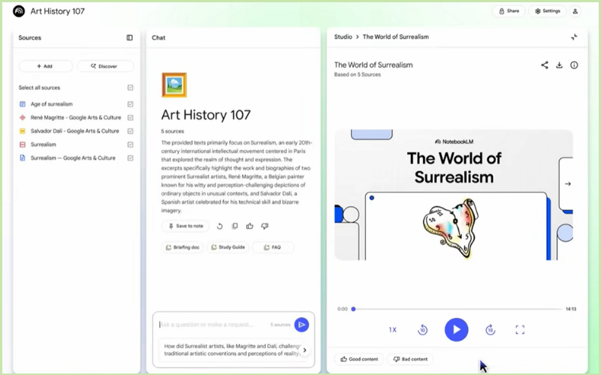Click the next slide arrow on video
Viewport: 601px width, 375px height.
[568, 184]
